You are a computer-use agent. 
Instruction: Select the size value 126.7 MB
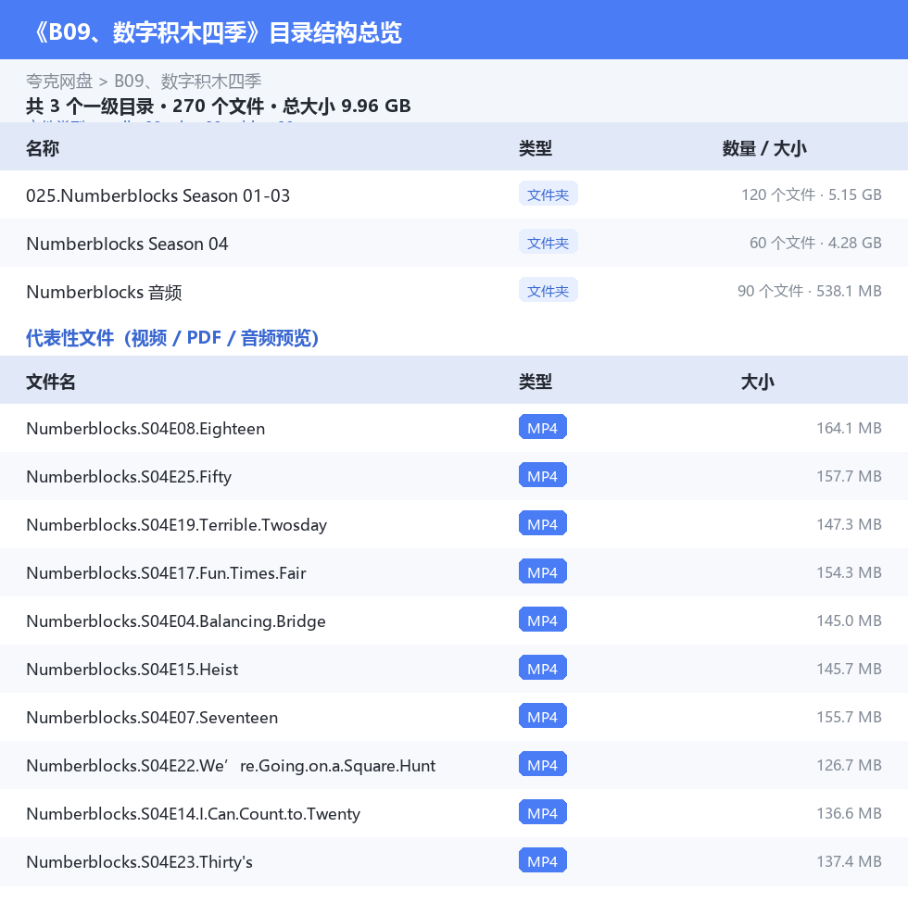pyautogui.click(x=849, y=765)
